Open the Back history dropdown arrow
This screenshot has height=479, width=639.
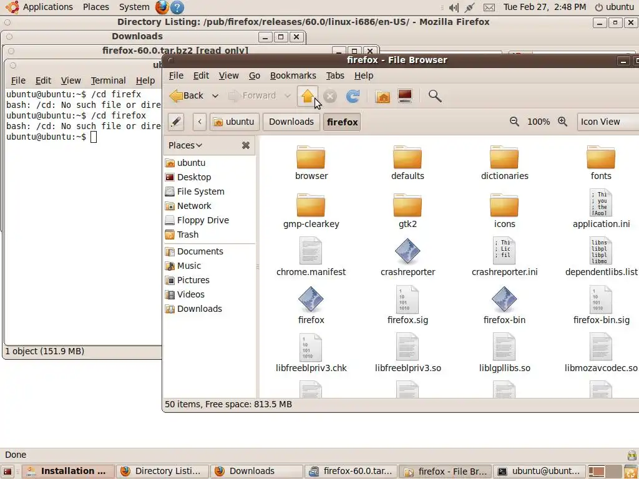(x=215, y=96)
